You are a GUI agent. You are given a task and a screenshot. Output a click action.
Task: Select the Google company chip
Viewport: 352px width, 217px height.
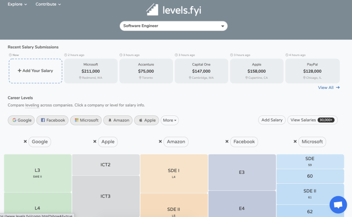(x=21, y=120)
